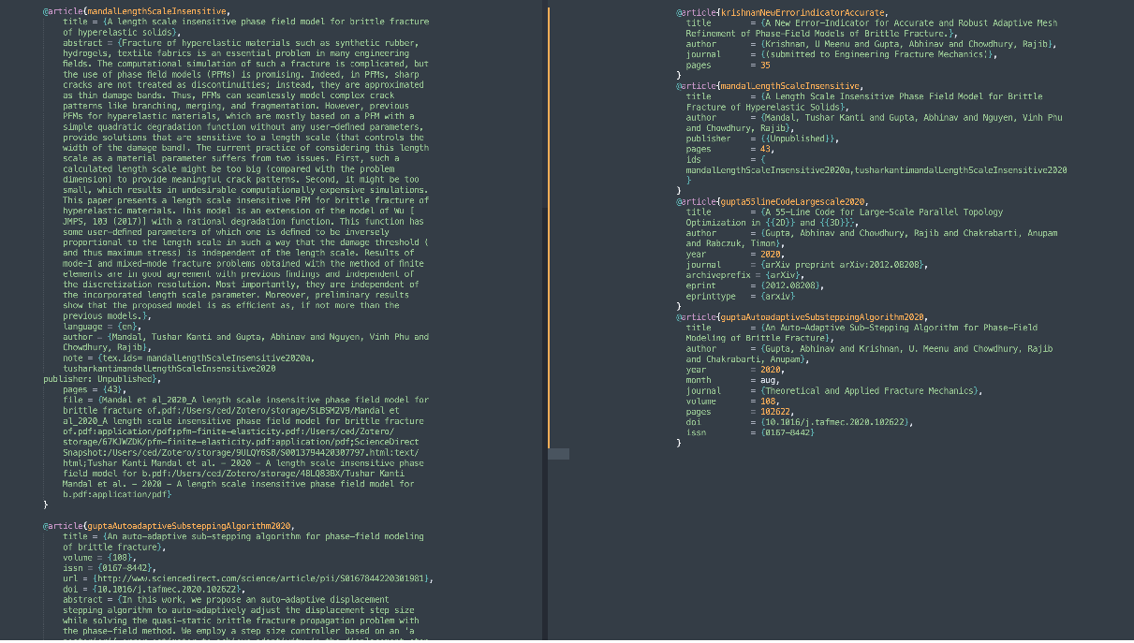Image resolution: width=1134 pixels, height=643 pixels.
Task: Click the small gray block on the pane divider
Action: click(558, 454)
